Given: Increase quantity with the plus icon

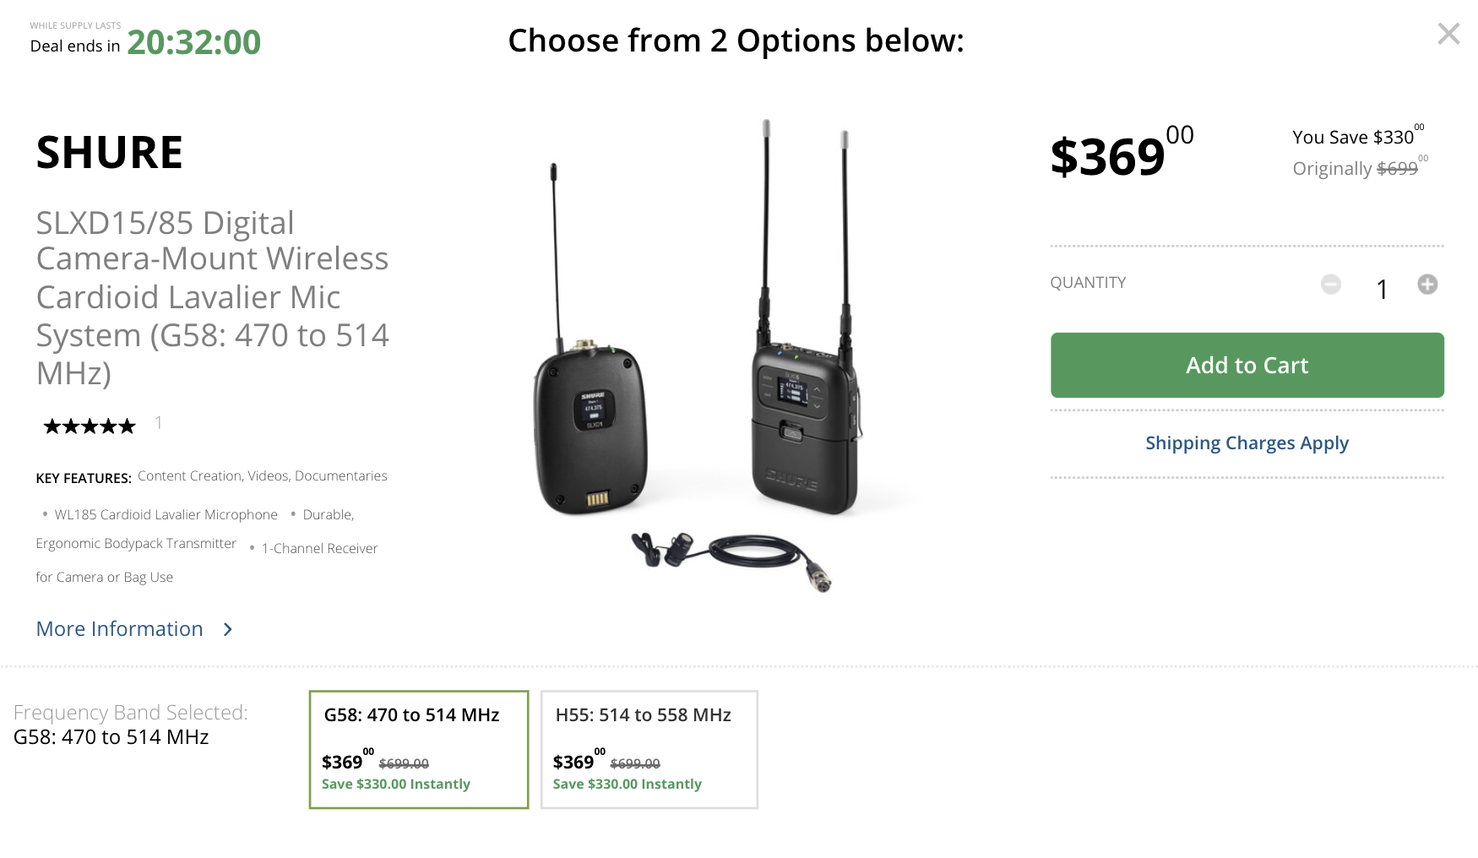Looking at the screenshot, I should [1427, 285].
